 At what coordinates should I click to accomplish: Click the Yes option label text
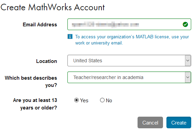coord(84,101)
